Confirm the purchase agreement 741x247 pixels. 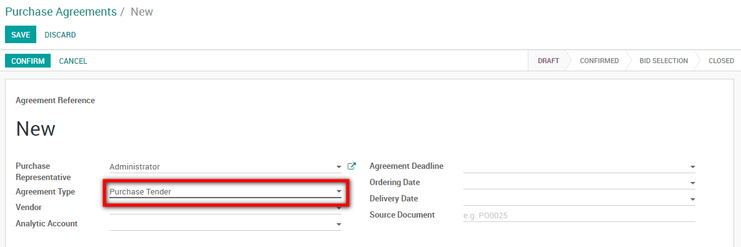coord(28,61)
